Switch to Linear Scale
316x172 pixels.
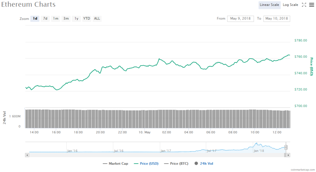point(269,5)
